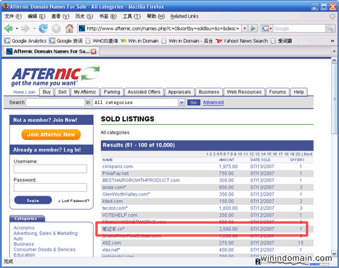Open the WHOIS查询 bookmark
Viewport: 339px width, 268px height.
(x=102, y=41)
